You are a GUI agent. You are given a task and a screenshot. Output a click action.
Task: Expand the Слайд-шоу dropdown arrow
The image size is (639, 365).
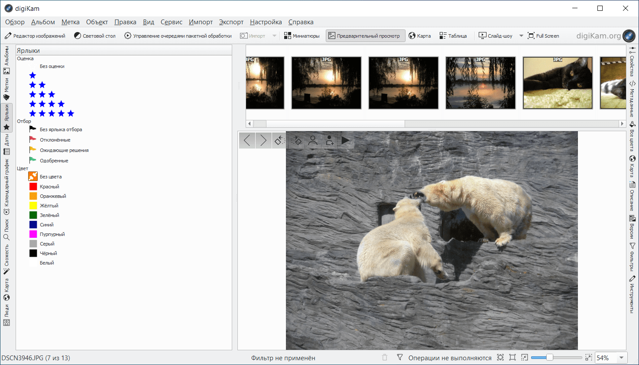521,36
